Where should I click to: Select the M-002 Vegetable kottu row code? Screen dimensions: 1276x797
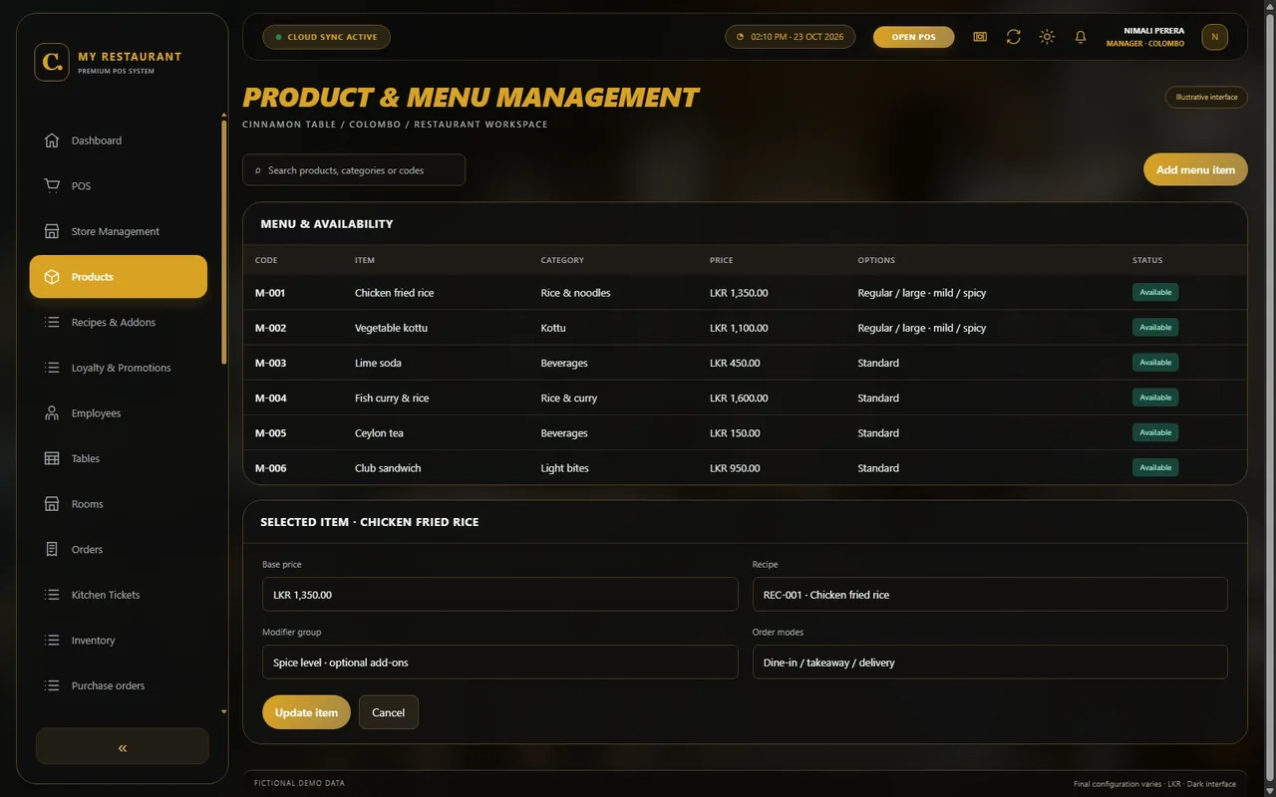coord(270,328)
